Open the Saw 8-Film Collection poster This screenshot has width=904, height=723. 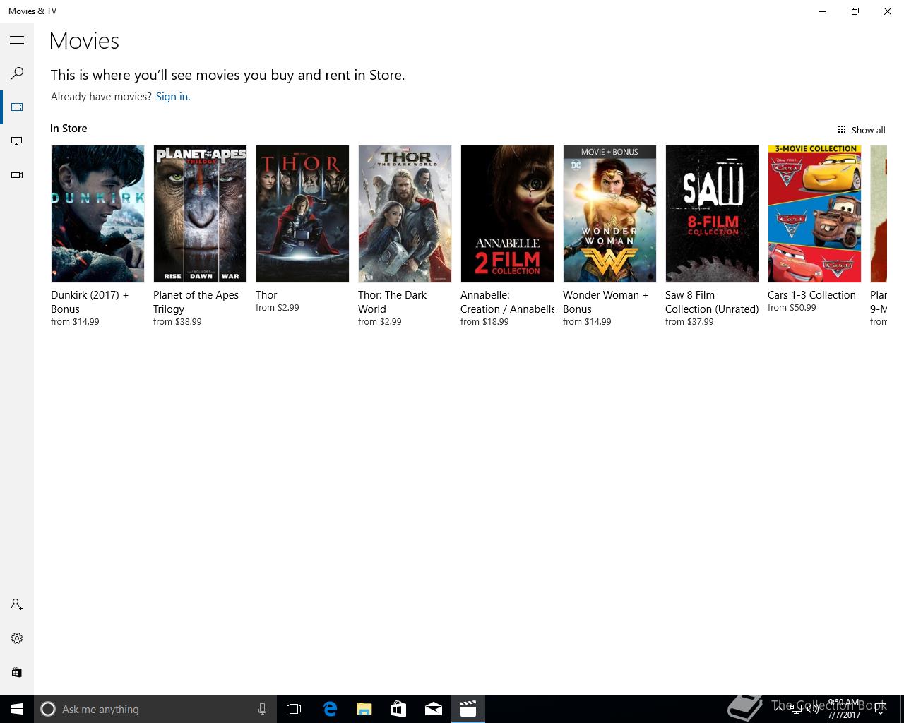(x=712, y=214)
